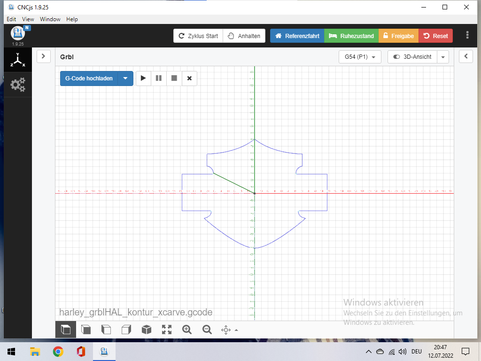
Task: Open the three-dot options menu in the header
Action: pyautogui.click(x=467, y=35)
